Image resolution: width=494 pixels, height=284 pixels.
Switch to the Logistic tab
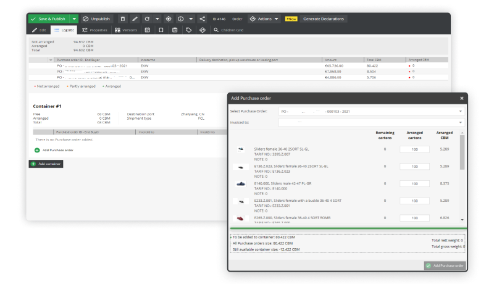64,30
